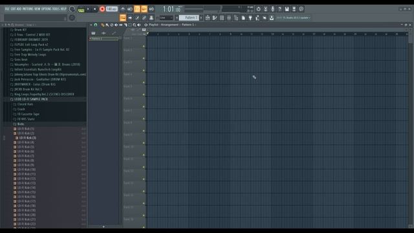Click the time display showing 1:01:00
414x233 pixels.
pyautogui.click(x=172, y=9)
